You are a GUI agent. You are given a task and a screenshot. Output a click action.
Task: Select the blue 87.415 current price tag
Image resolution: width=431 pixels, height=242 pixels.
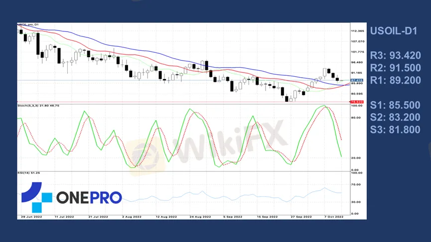[x=357, y=80]
